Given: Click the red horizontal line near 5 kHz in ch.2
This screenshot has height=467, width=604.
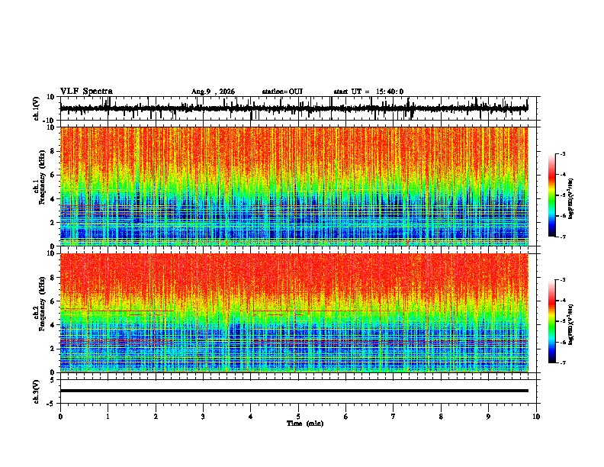Looking at the screenshot, I should (x=131, y=311).
